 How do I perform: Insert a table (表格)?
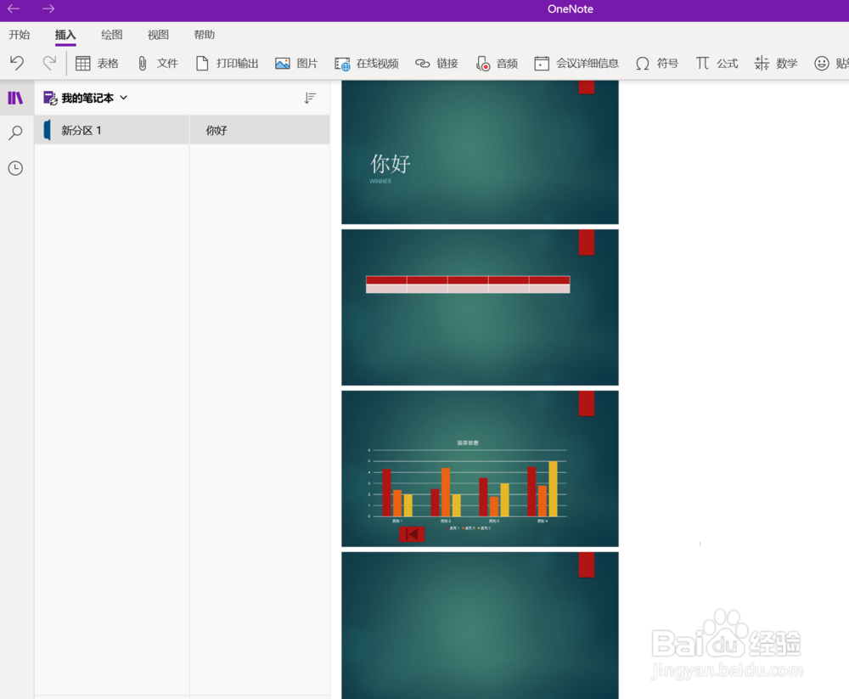click(x=97, y=64)
